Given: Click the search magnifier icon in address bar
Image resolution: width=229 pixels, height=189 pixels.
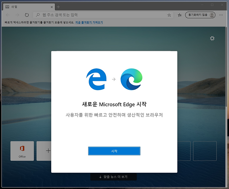Looking at the screenshot, I should pyautogui.click(x=38, y=15).
